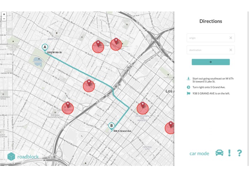The image size is (249, 177).
Task: Click the roadblock cube logo
Action: click(11, 156)
